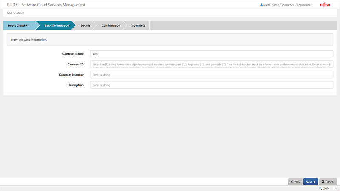Click the Contract Number label
This screenshot has height=191, width=340.
click(x=71, y=75)
